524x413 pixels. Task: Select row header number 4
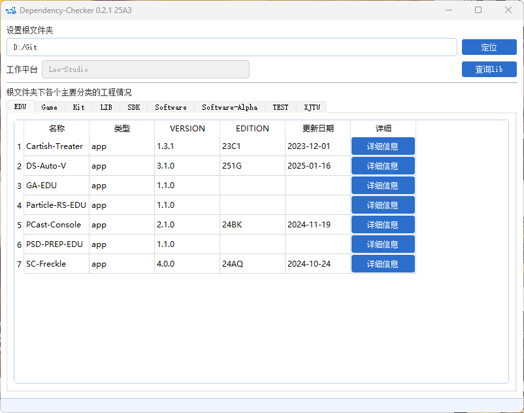pos(19,205)
